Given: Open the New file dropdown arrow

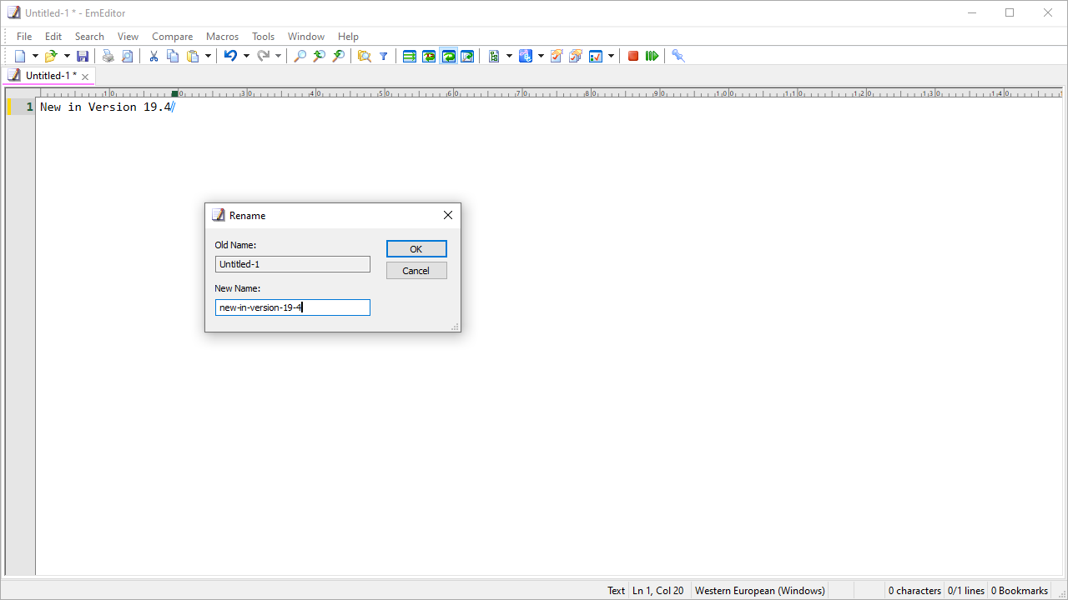Looking at the screenshot, I should coord(35,56).
